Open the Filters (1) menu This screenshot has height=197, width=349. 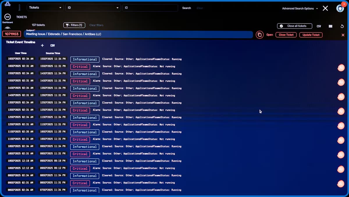tap(74, 25)
